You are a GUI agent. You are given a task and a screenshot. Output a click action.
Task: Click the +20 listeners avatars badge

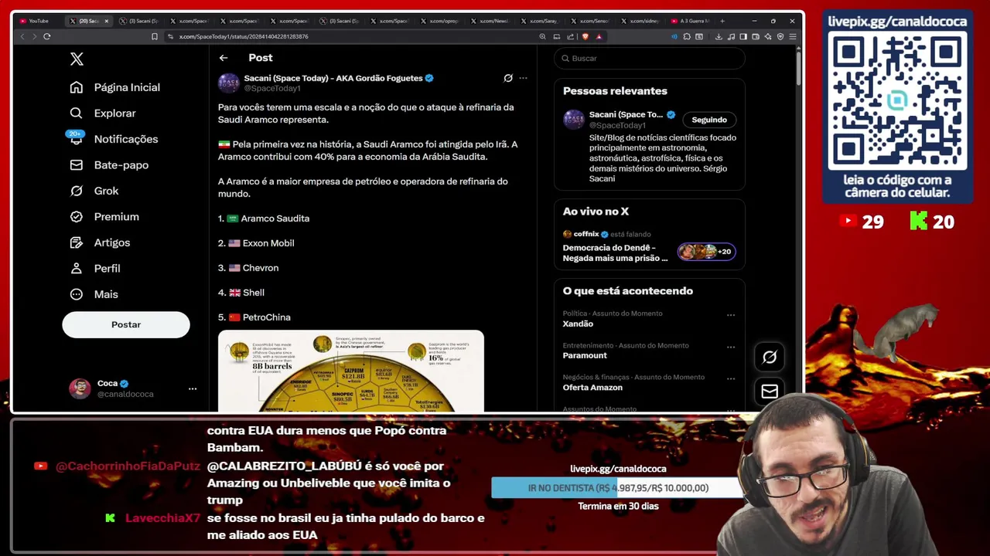pyautogui.click(x=707, y=251)
